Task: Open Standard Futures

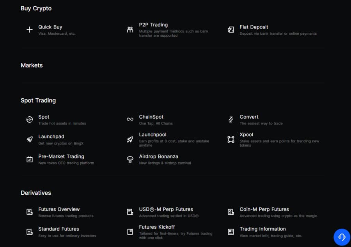Action: click(58, 229)
